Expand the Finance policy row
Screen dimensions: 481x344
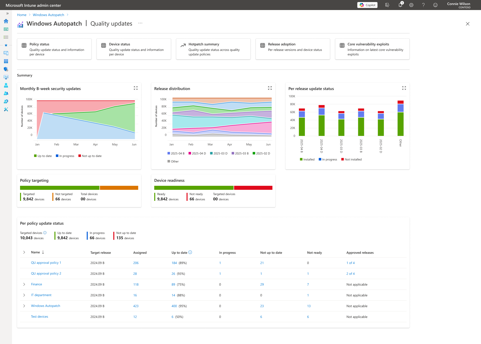pos(24,284)
